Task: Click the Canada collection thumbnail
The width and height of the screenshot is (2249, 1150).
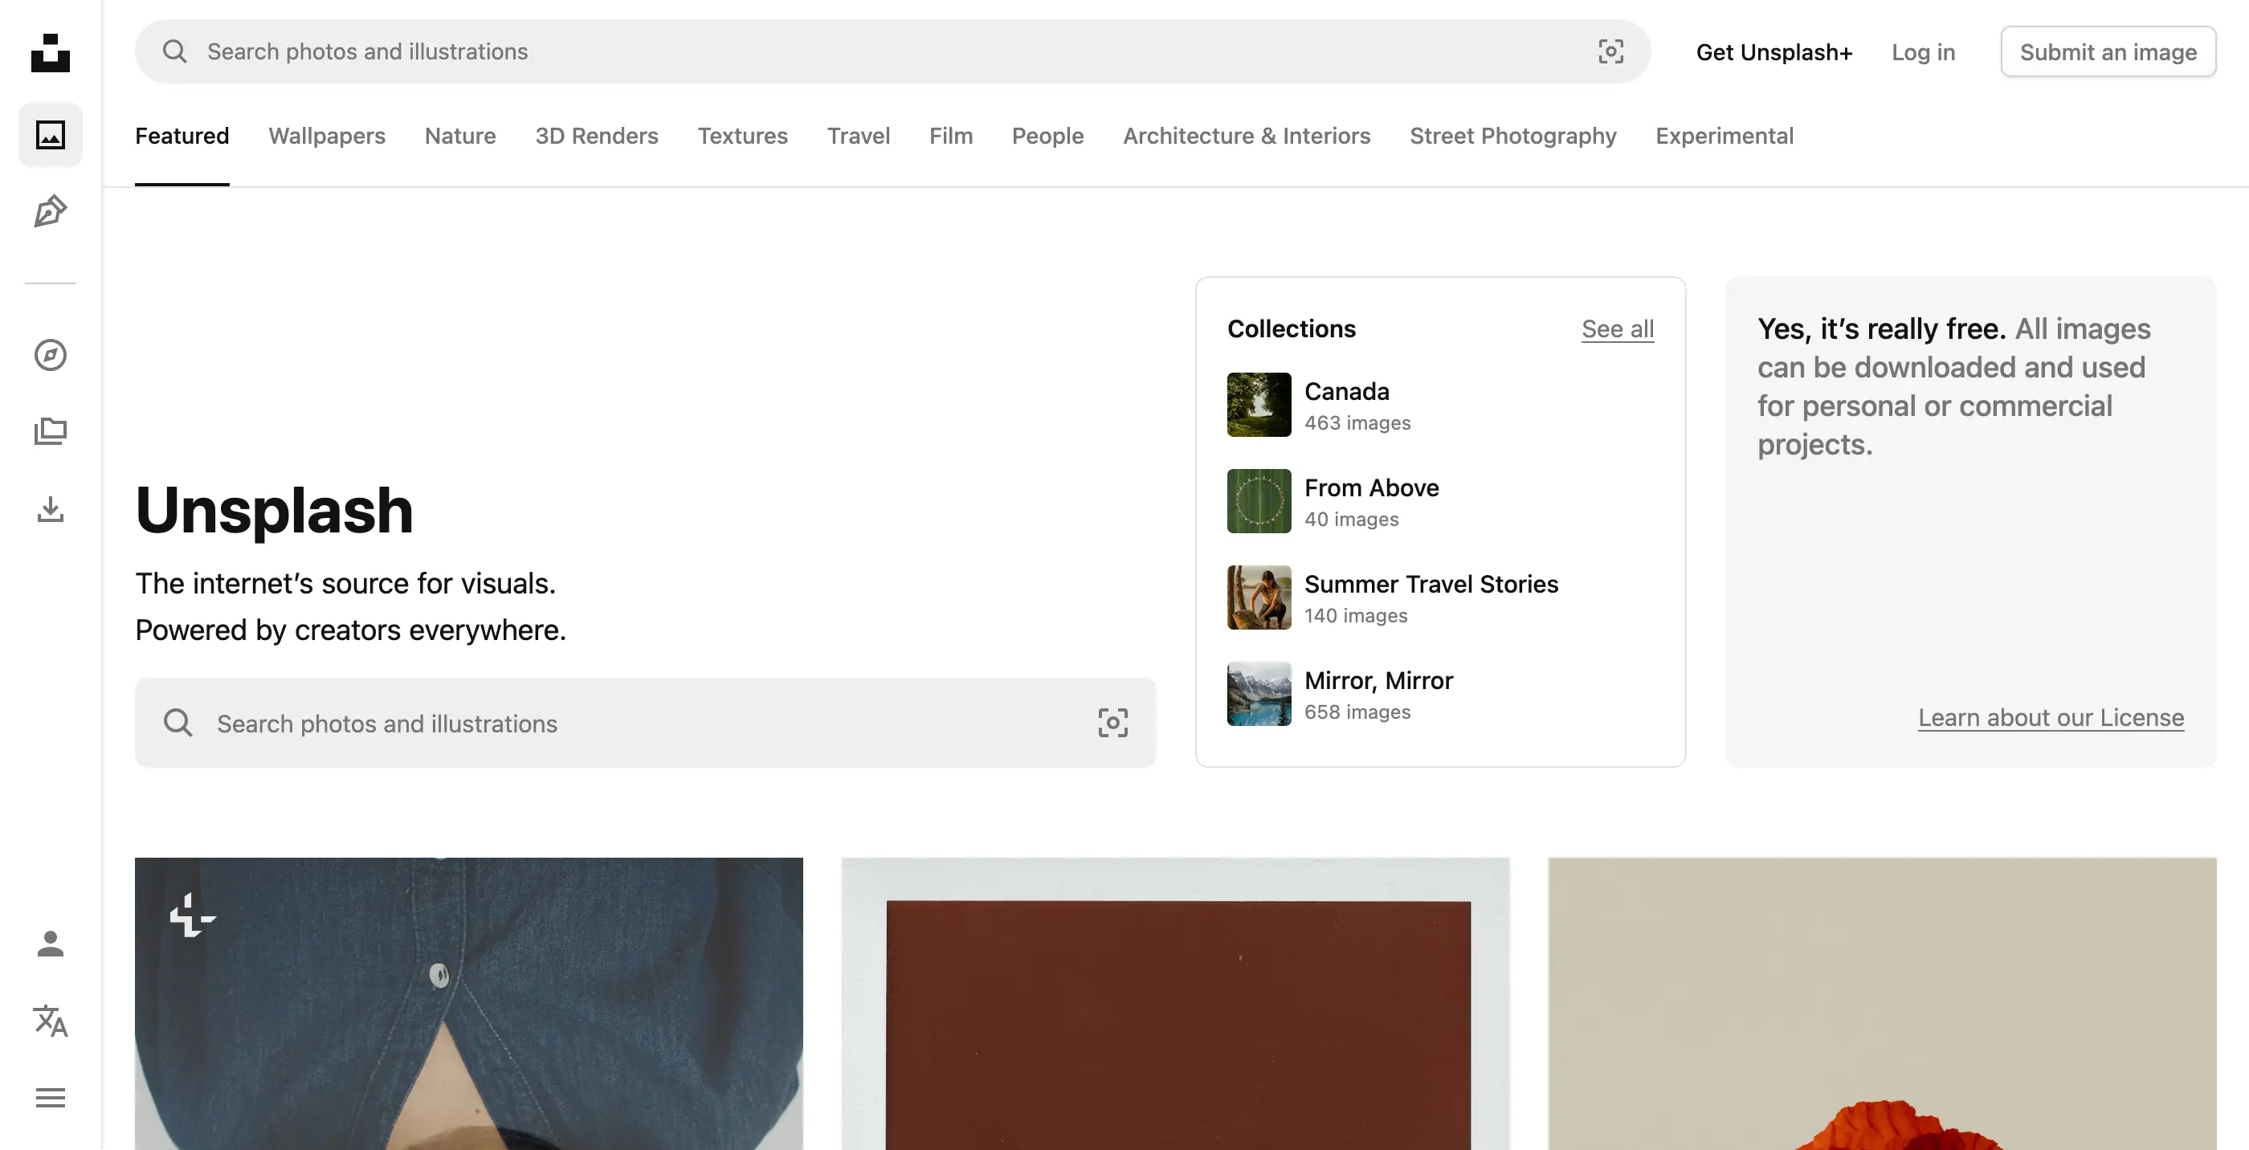Action: point(1259,404)
